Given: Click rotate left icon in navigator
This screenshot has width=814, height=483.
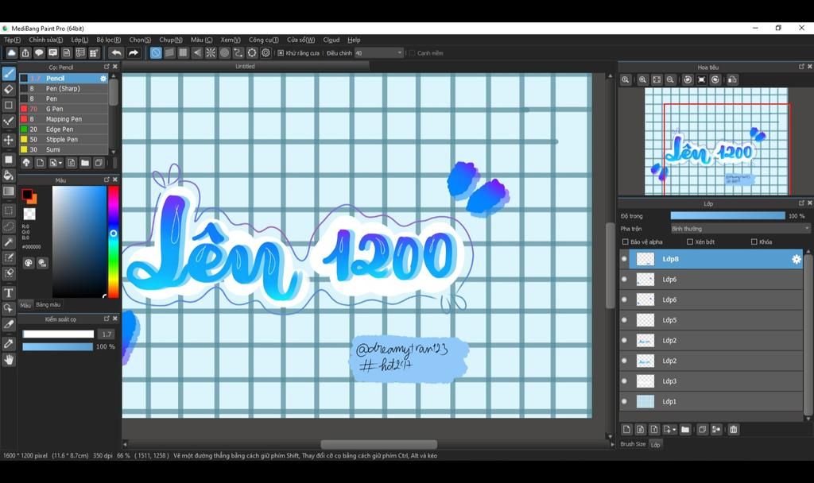Looking at the screenshot, I should click(x=688, y=80).
